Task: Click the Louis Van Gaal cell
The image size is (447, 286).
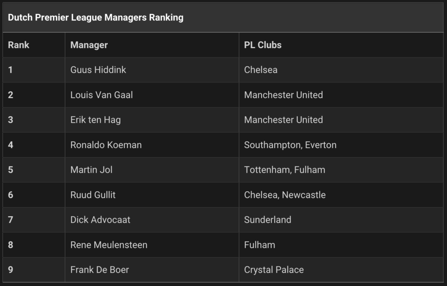Action: [152, 95]
